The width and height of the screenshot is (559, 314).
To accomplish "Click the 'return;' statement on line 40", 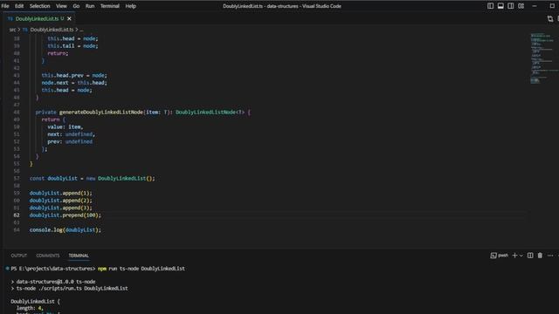I will coord(58,53).
